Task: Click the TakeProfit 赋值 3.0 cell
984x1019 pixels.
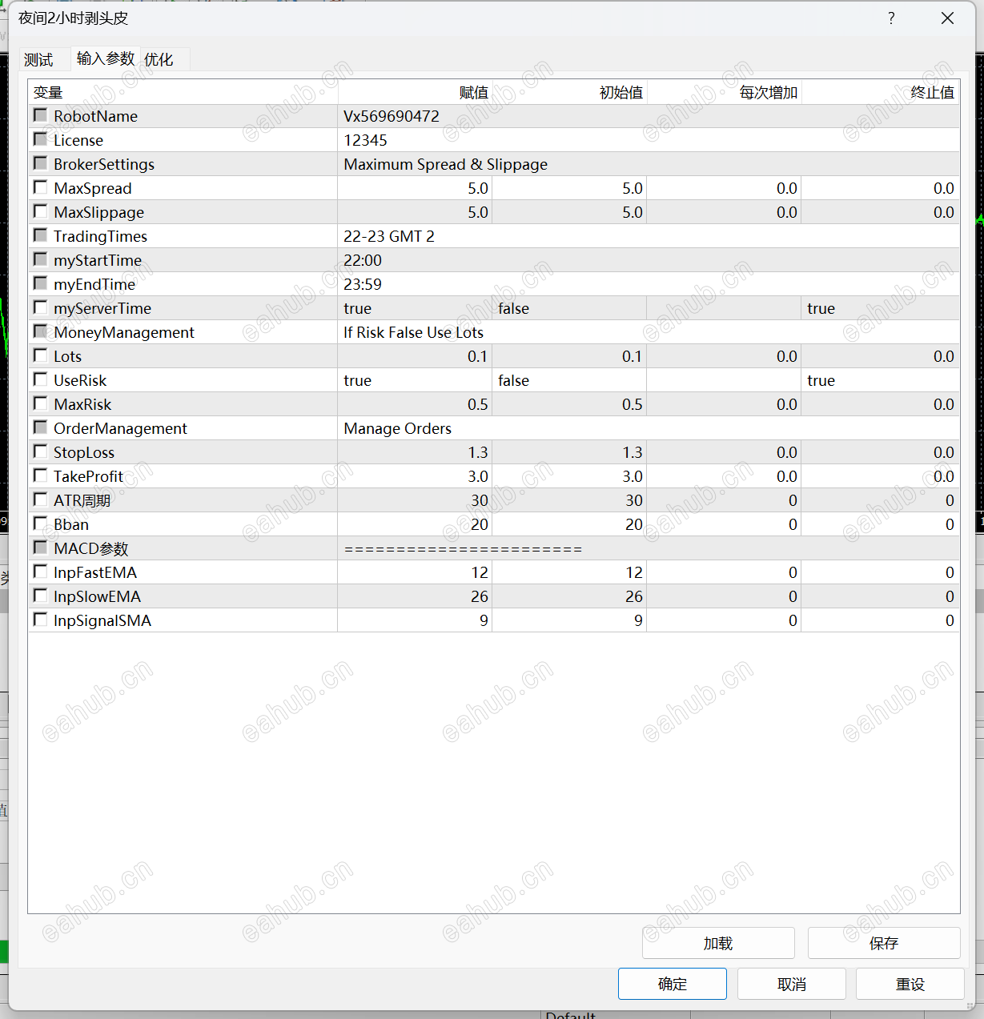Action: point(415,476)
